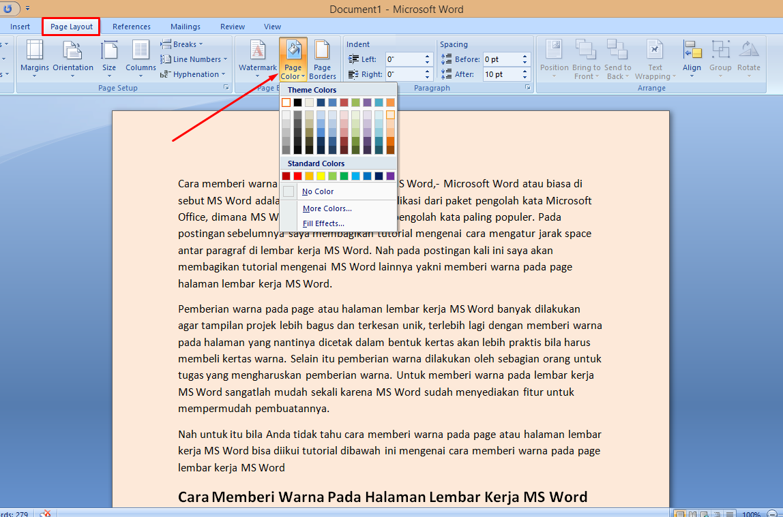Viewport: 783px width, 517px height.
Task: Open the Paragraph dialog launcher
Action: click(x=528, y=87)
